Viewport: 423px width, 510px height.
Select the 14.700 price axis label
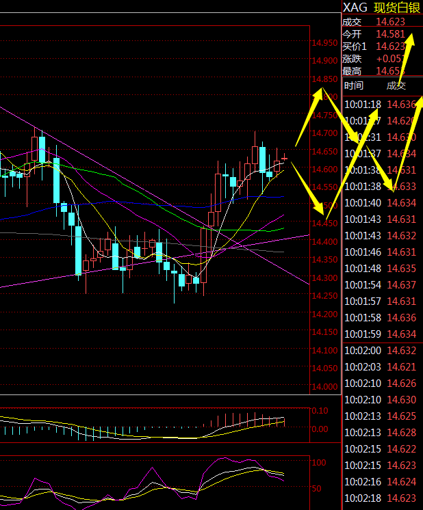324,133
